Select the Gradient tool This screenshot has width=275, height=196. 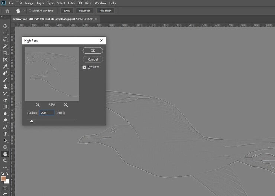(x=5, y=107)
